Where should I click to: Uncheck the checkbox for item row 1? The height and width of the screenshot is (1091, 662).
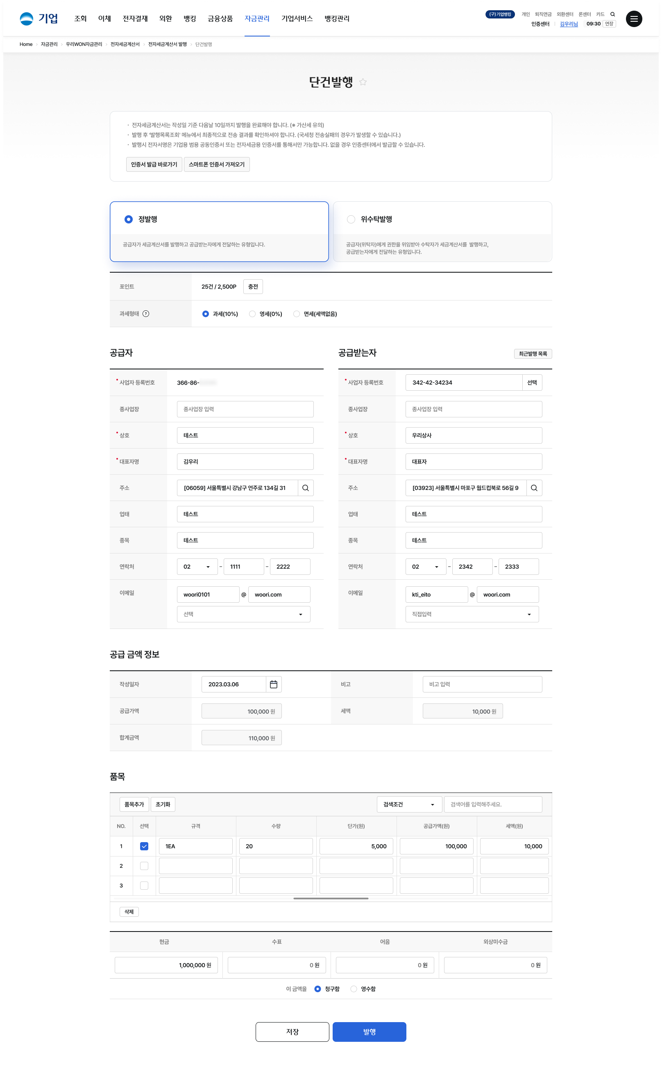(144, 846)
